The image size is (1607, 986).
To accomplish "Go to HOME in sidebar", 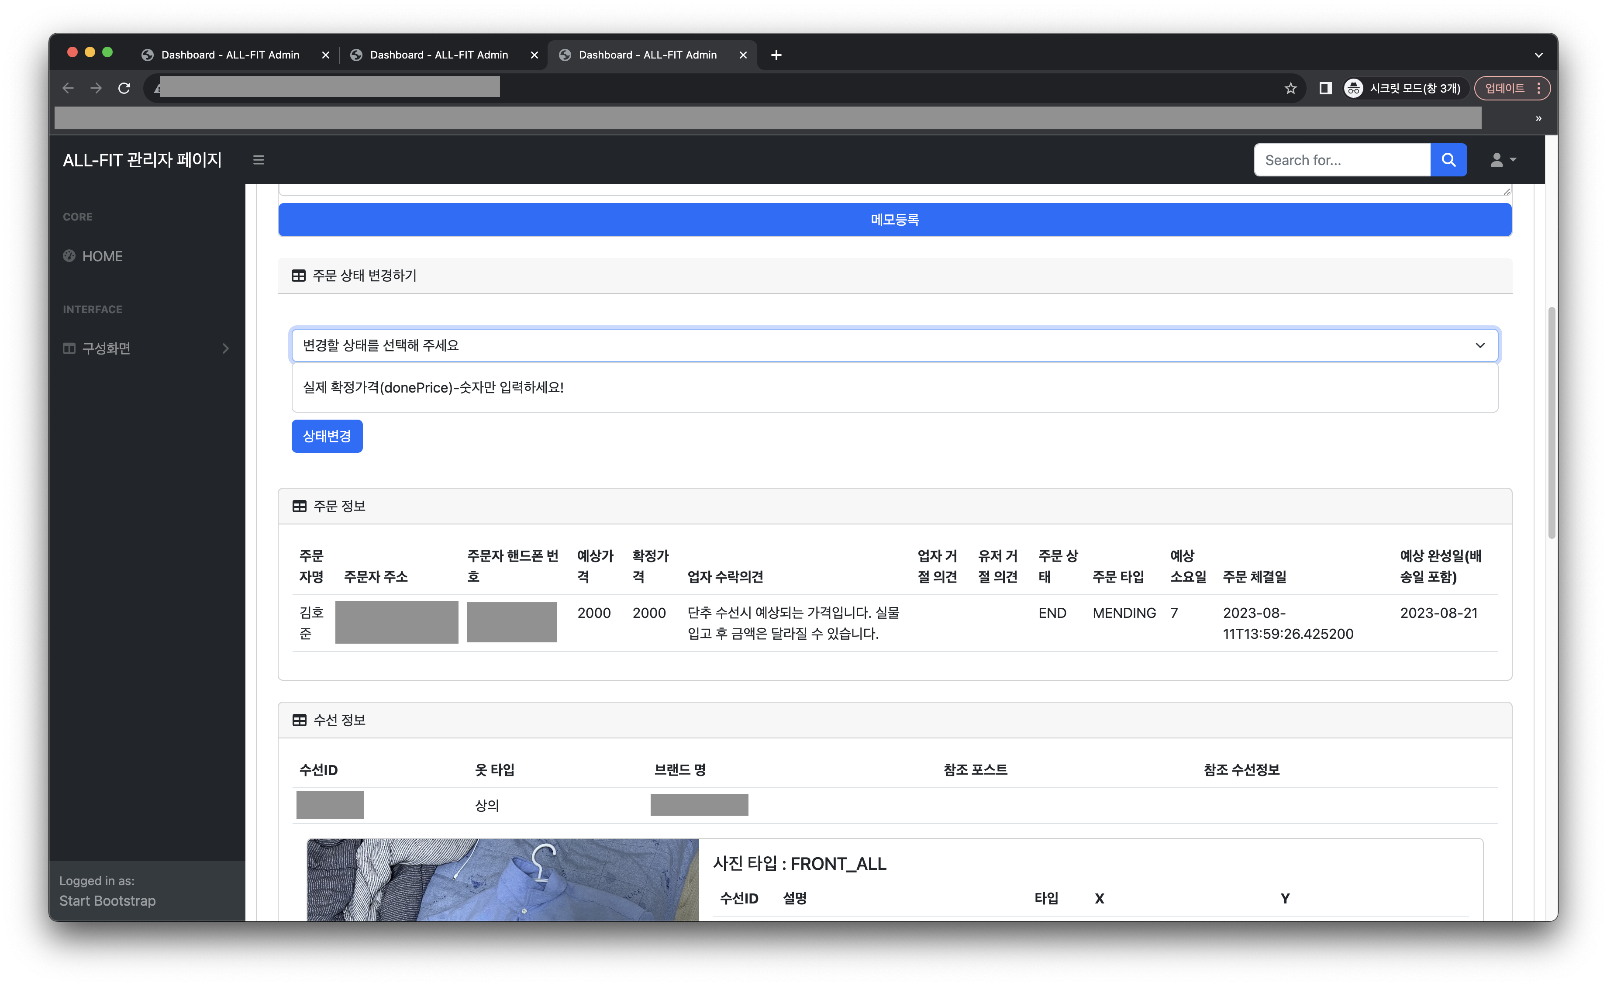I will 102,256.
